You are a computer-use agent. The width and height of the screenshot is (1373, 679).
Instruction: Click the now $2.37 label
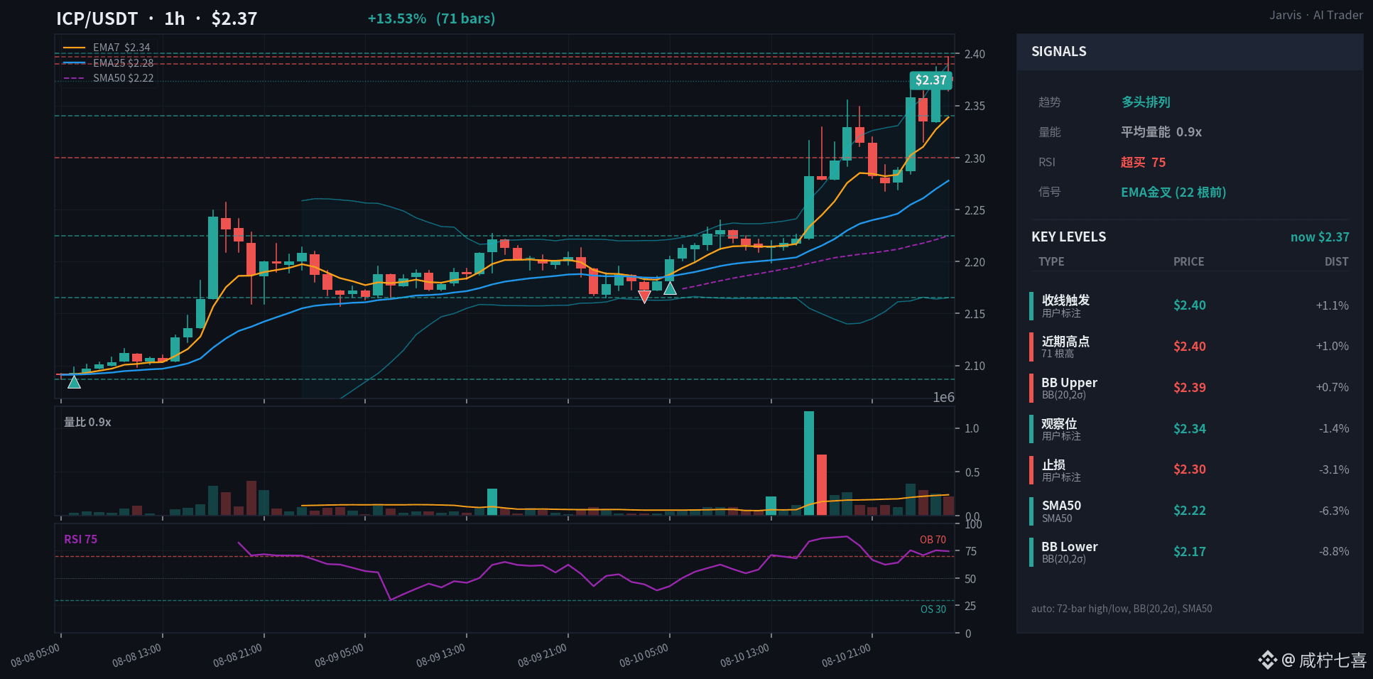click(1320, 237)
